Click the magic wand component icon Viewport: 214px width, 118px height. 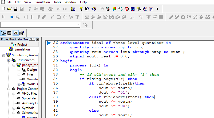(x=94, y=9)
